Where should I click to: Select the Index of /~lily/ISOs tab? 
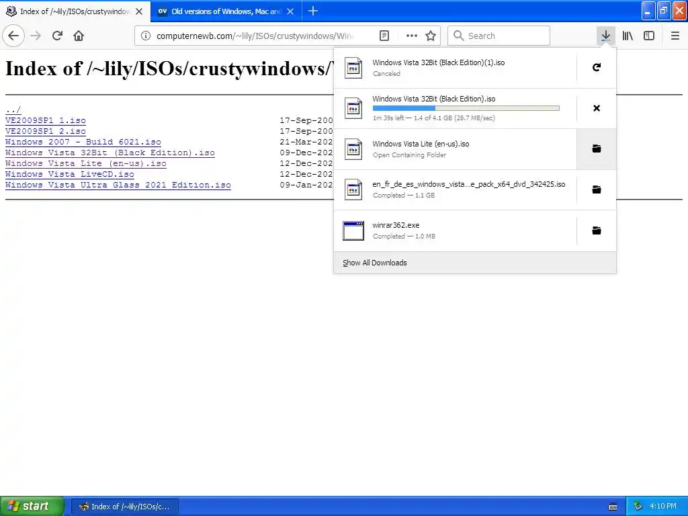[x=75, y=11]
